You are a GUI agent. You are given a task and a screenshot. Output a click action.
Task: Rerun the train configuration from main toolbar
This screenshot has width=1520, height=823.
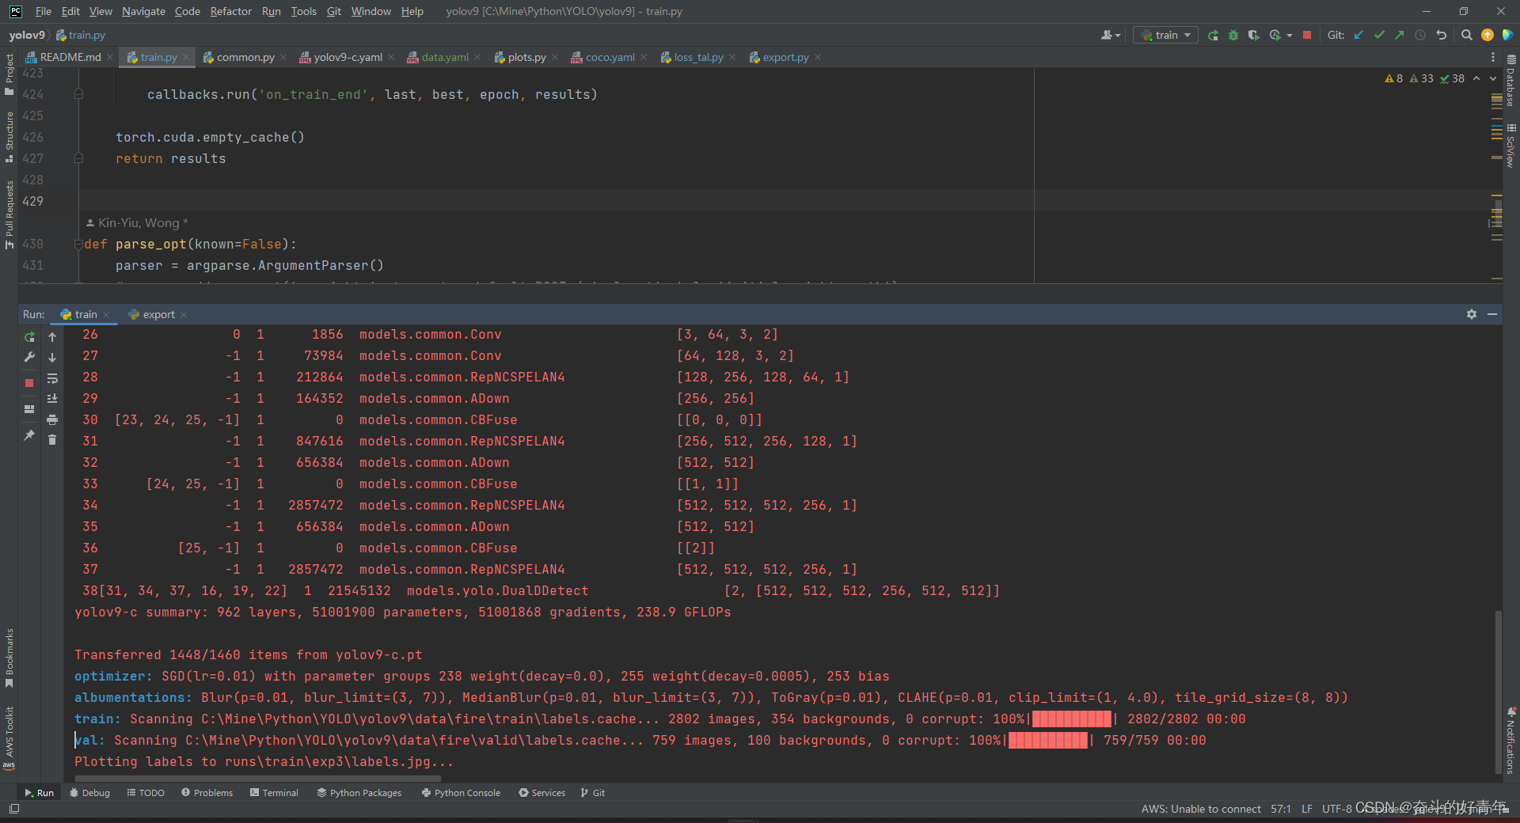point(1213,35)
